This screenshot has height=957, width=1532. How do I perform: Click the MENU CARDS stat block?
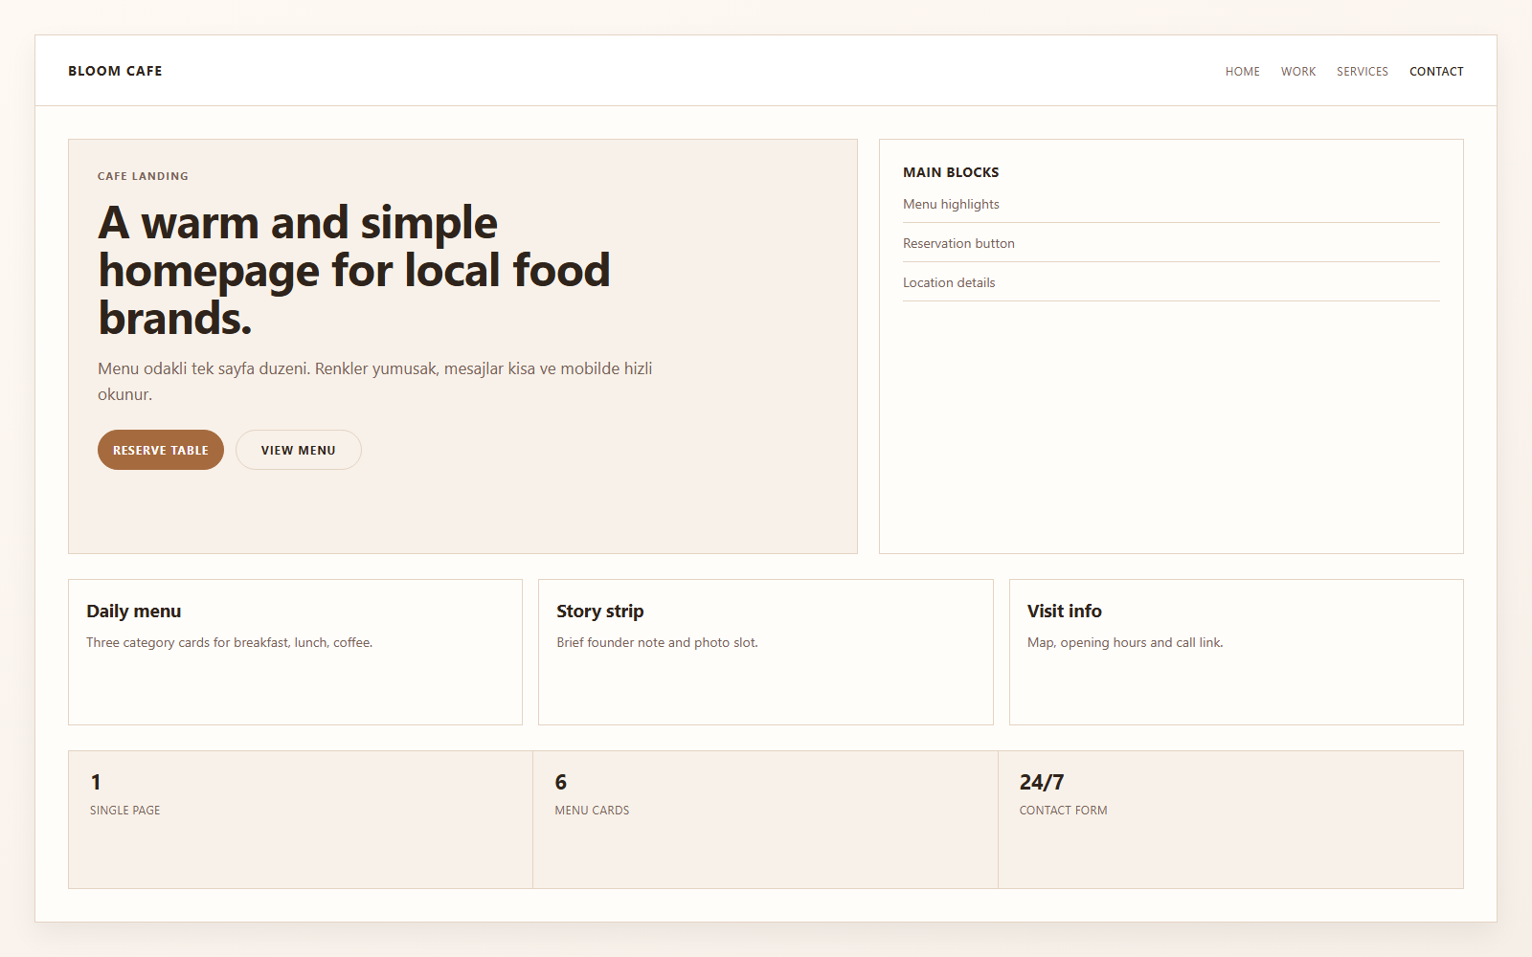coord(764,819)
